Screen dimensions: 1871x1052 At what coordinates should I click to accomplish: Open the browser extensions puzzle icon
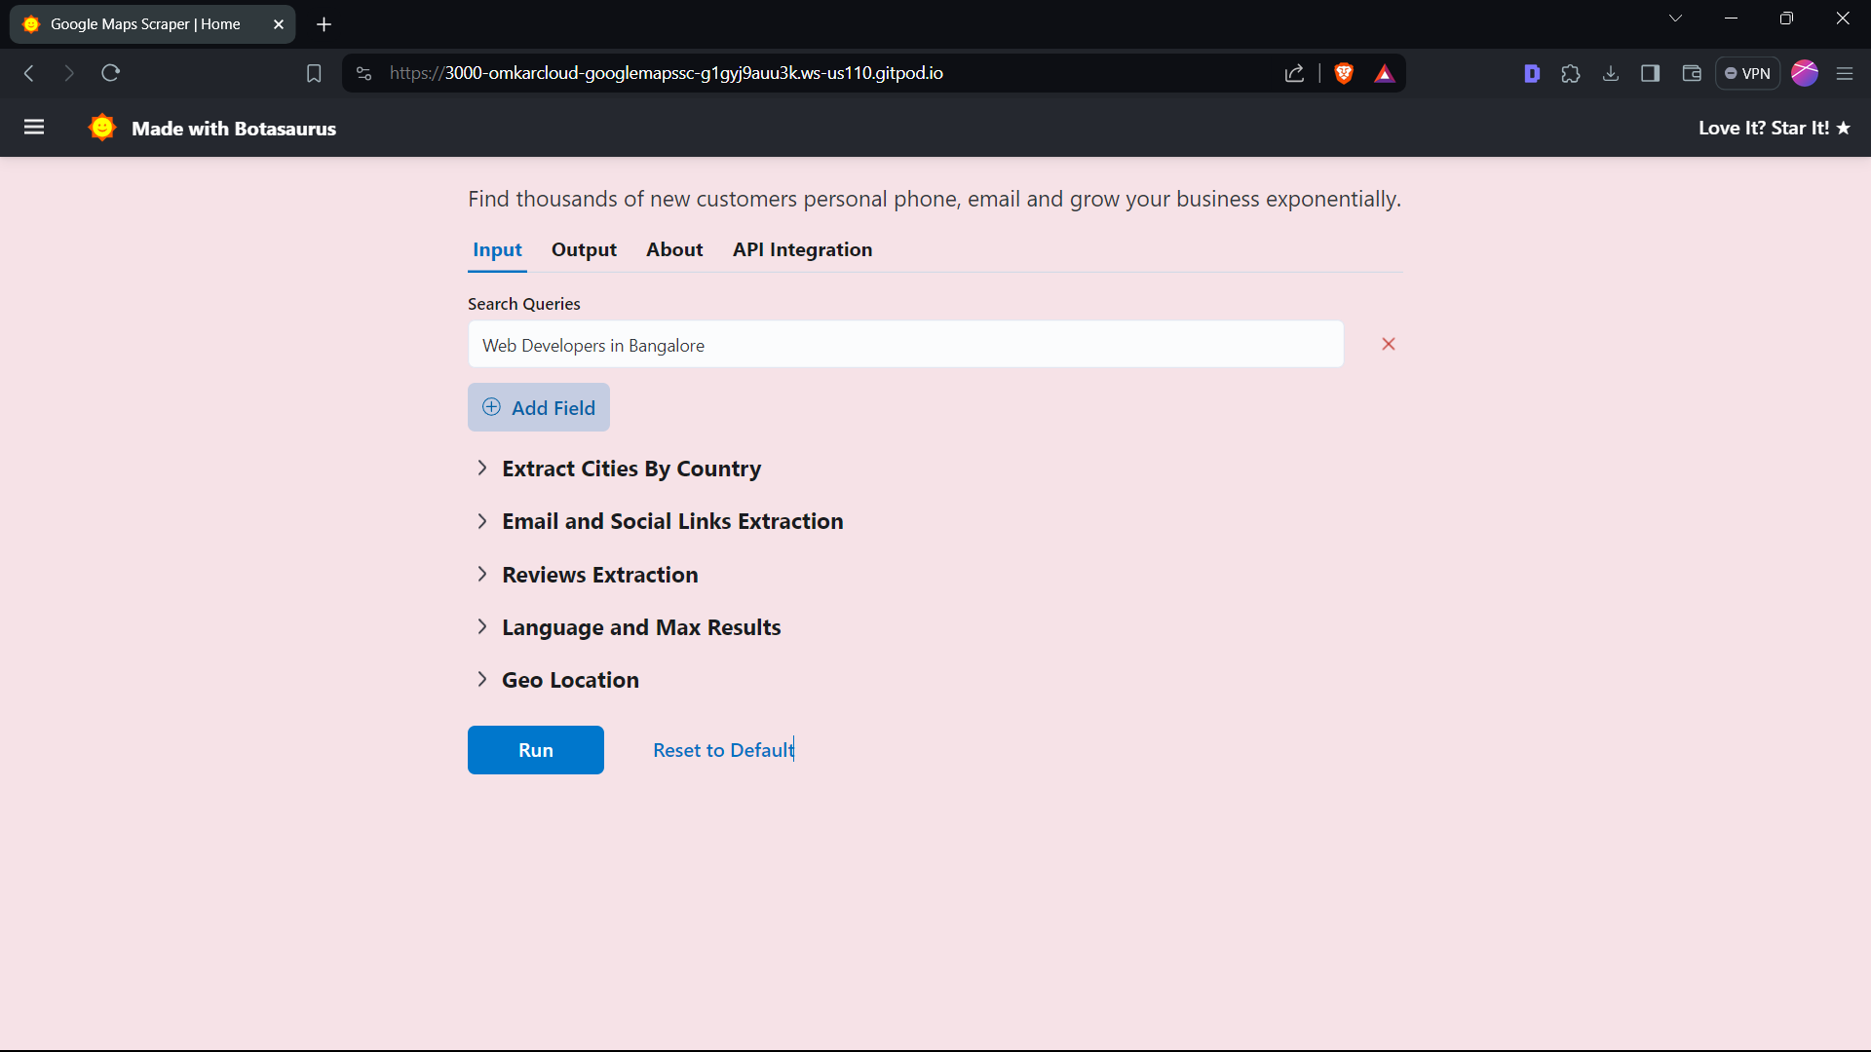[x=1570, y=73]
